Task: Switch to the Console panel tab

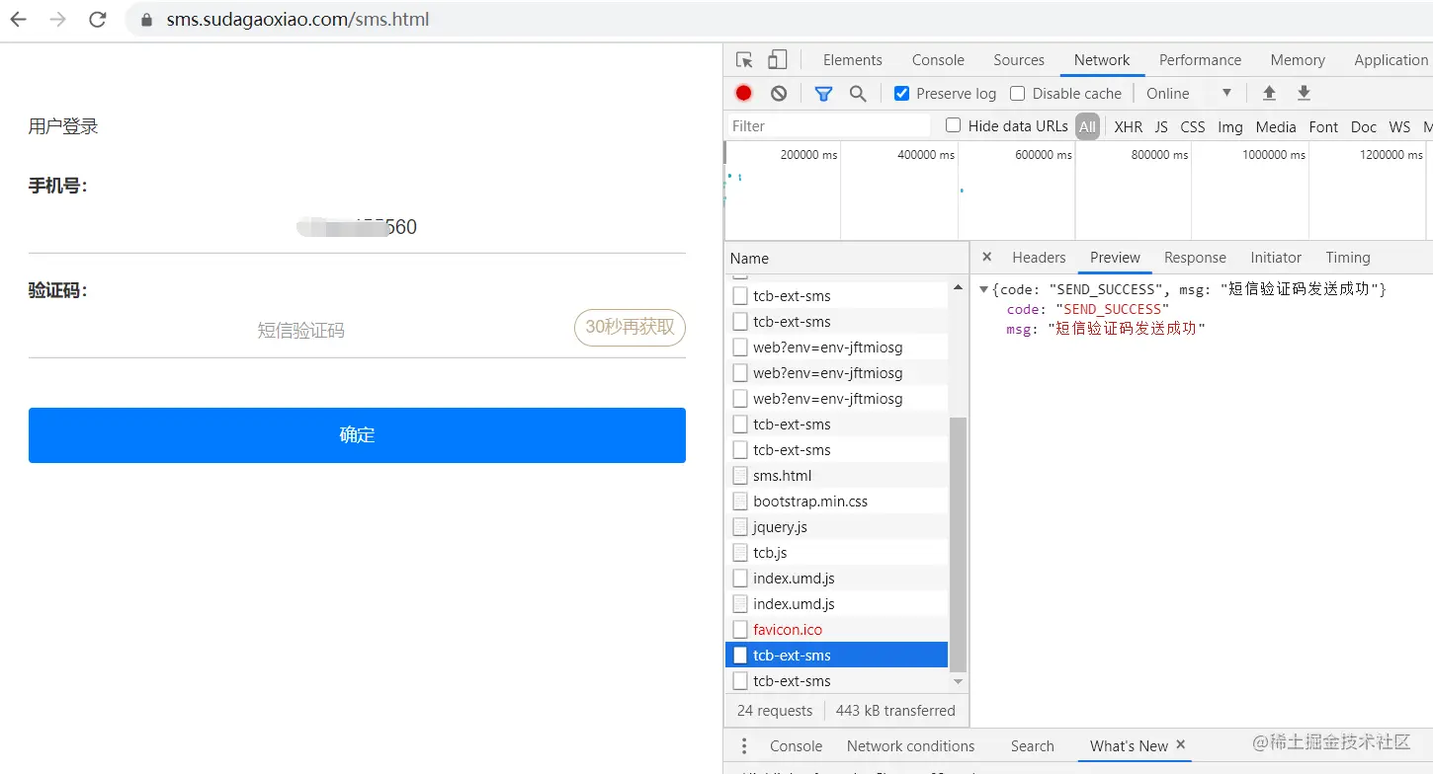Action: click(x=938, y=59)
